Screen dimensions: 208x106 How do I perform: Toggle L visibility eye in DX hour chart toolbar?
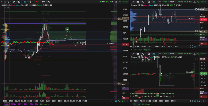click(190, 54)
